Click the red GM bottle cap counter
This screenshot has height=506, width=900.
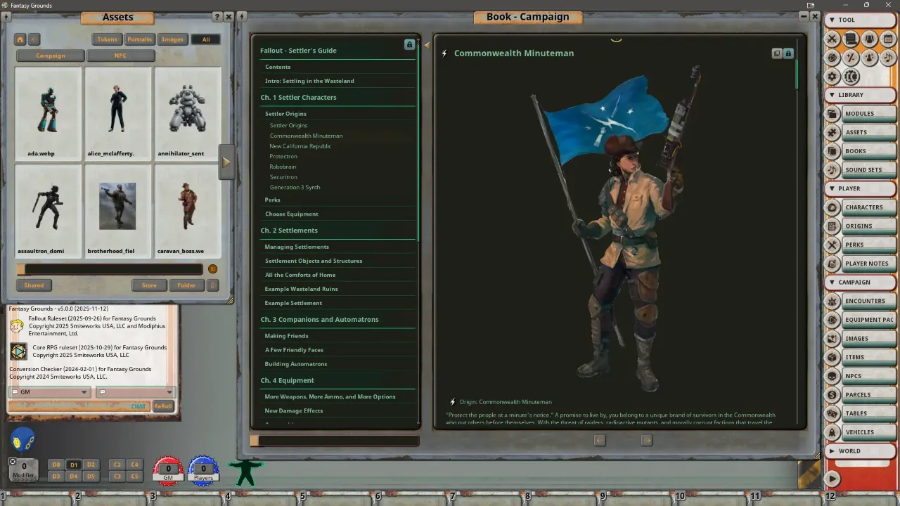point(168,470)
